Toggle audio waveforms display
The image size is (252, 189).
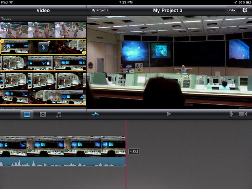(x=95, y=114)
